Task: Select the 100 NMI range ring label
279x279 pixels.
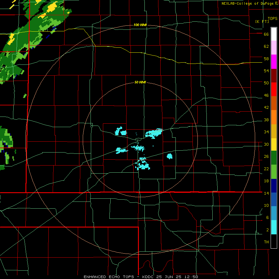Action: tap(140, 25)
